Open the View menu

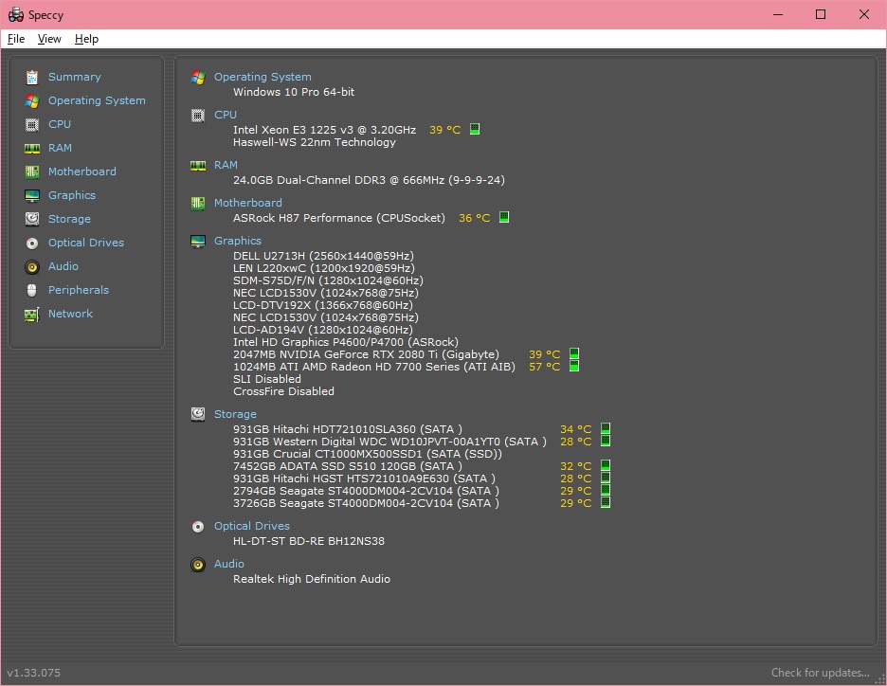[49, 39]
